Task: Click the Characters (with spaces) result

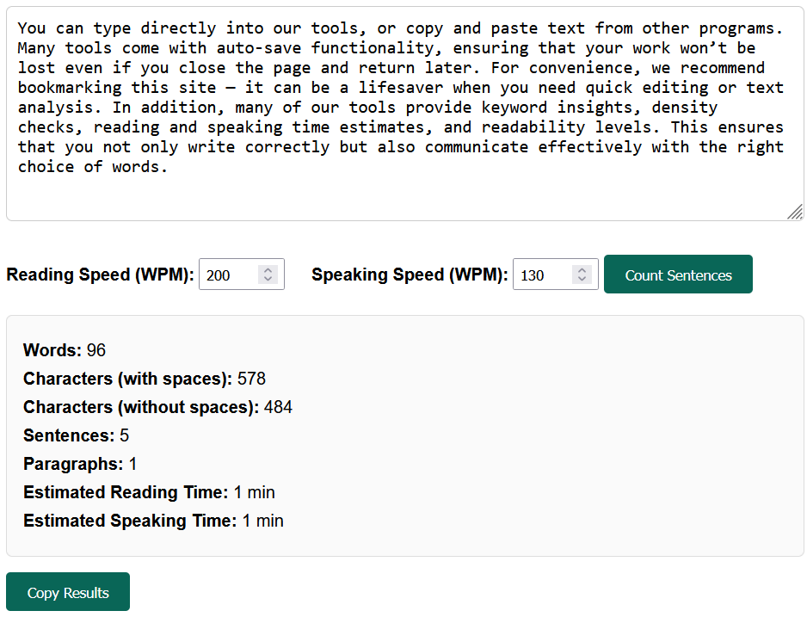Action: [x=145, y=379]
